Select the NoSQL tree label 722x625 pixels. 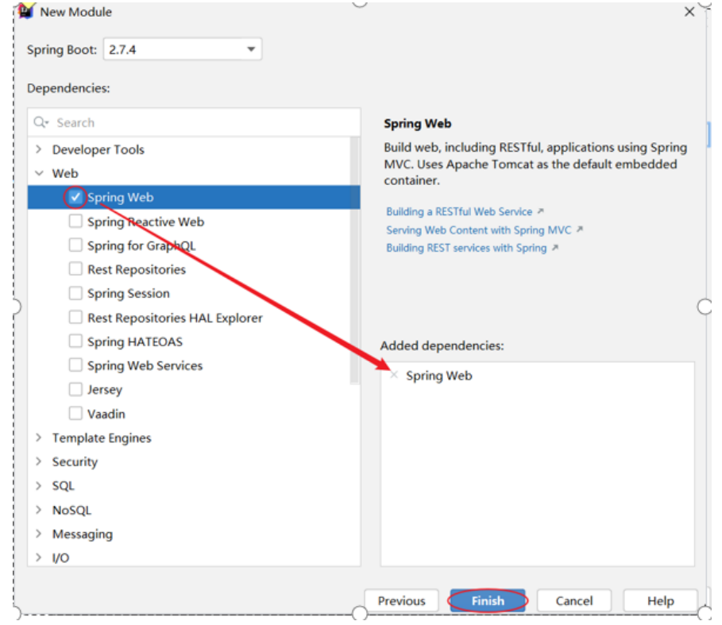pyautogui.click(x=71, y=510)
